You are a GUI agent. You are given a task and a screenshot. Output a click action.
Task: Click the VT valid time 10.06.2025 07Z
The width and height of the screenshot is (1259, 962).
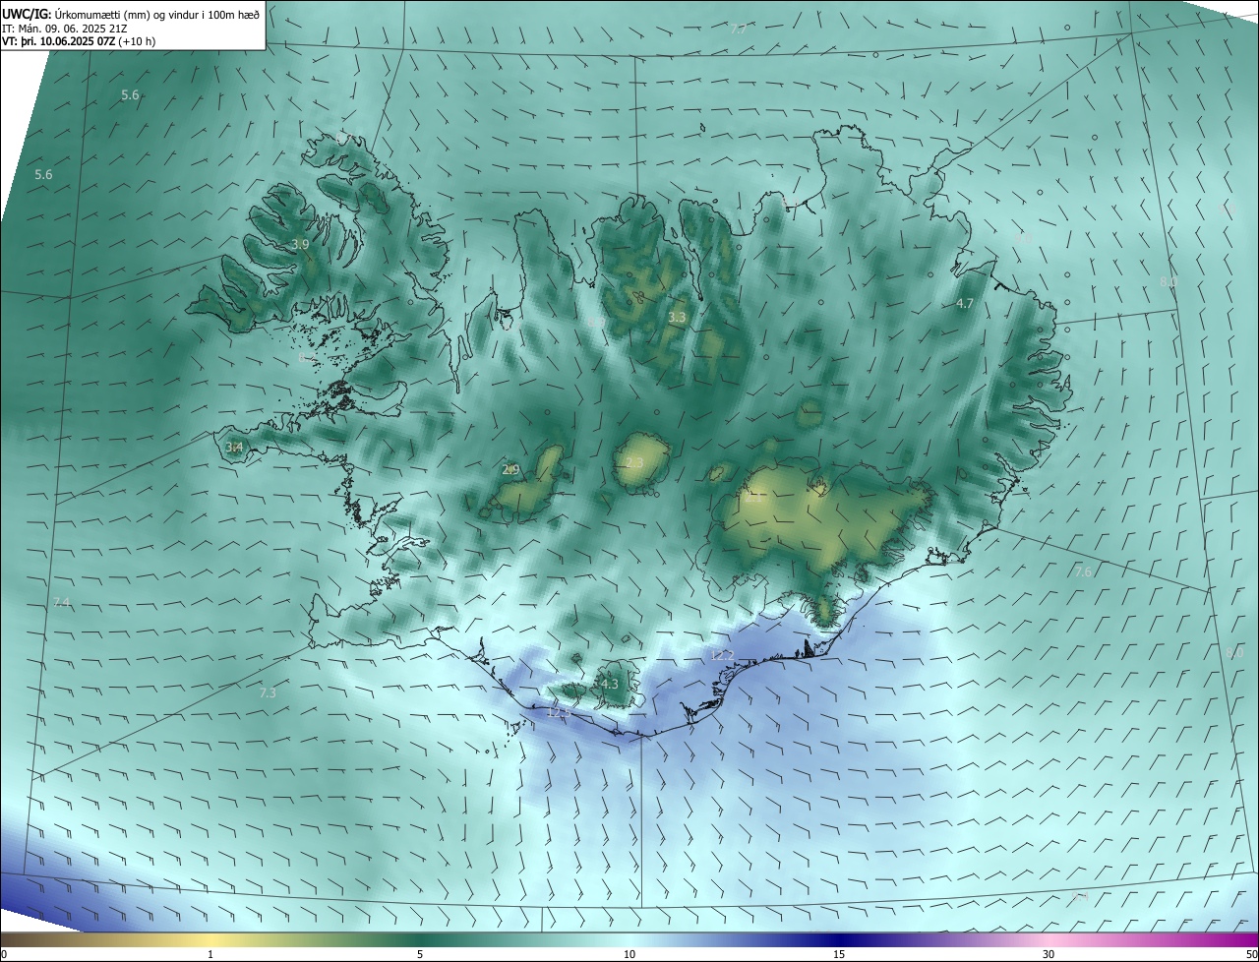79,41
